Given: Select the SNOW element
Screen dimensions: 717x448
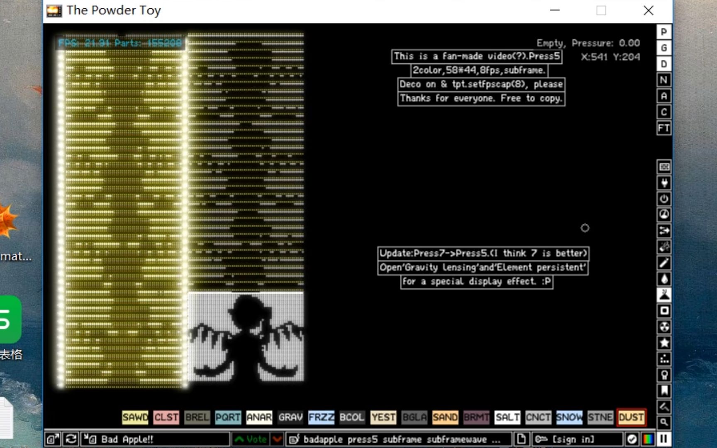Looking at the screenshot, I should (569, 417).
